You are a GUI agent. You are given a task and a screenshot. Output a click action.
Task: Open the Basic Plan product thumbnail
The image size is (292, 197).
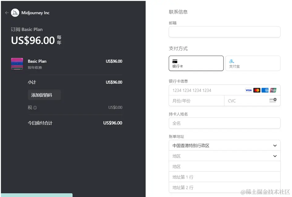[17, 64]
